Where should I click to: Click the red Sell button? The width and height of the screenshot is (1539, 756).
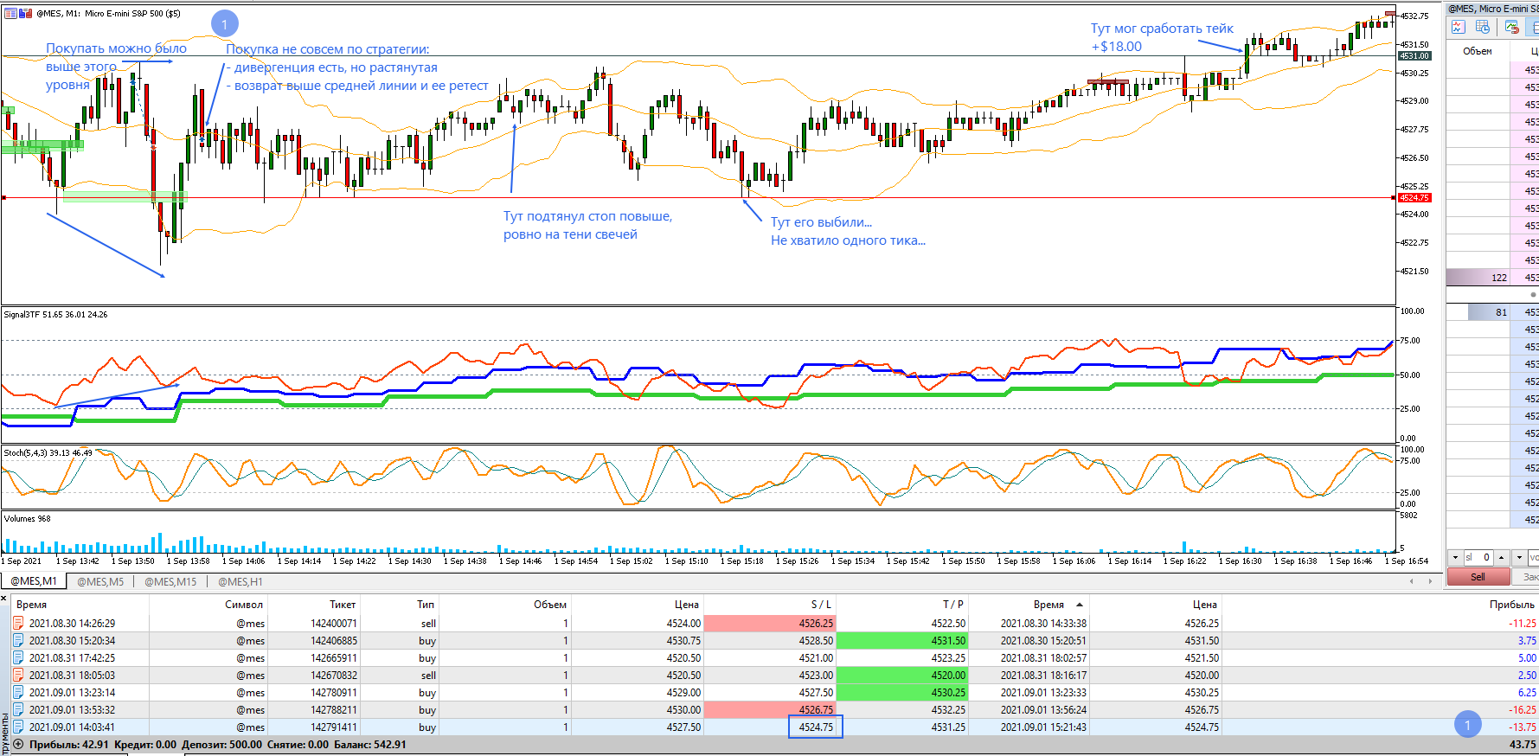click(x=1478, y=577)
